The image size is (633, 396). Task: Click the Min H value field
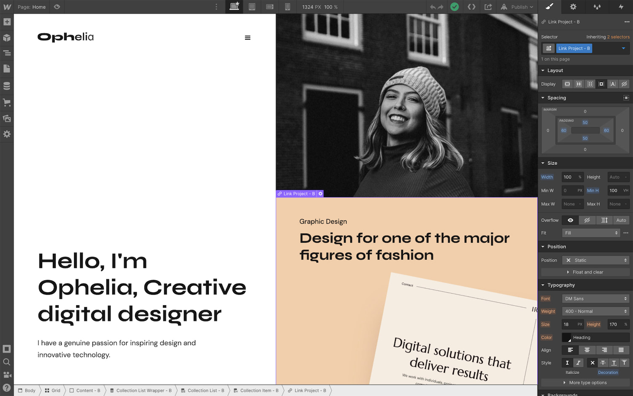point(618,191)
